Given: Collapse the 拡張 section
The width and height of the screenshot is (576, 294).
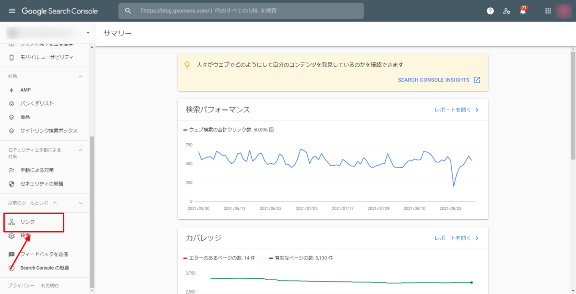Looking at the screenshot, I should coord(81,76).
